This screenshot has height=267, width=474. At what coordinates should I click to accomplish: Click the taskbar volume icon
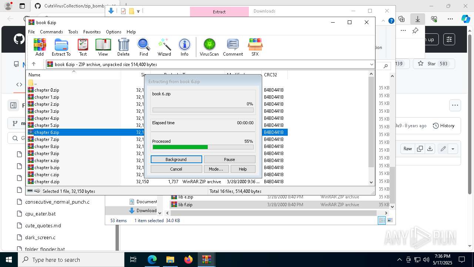426,260
